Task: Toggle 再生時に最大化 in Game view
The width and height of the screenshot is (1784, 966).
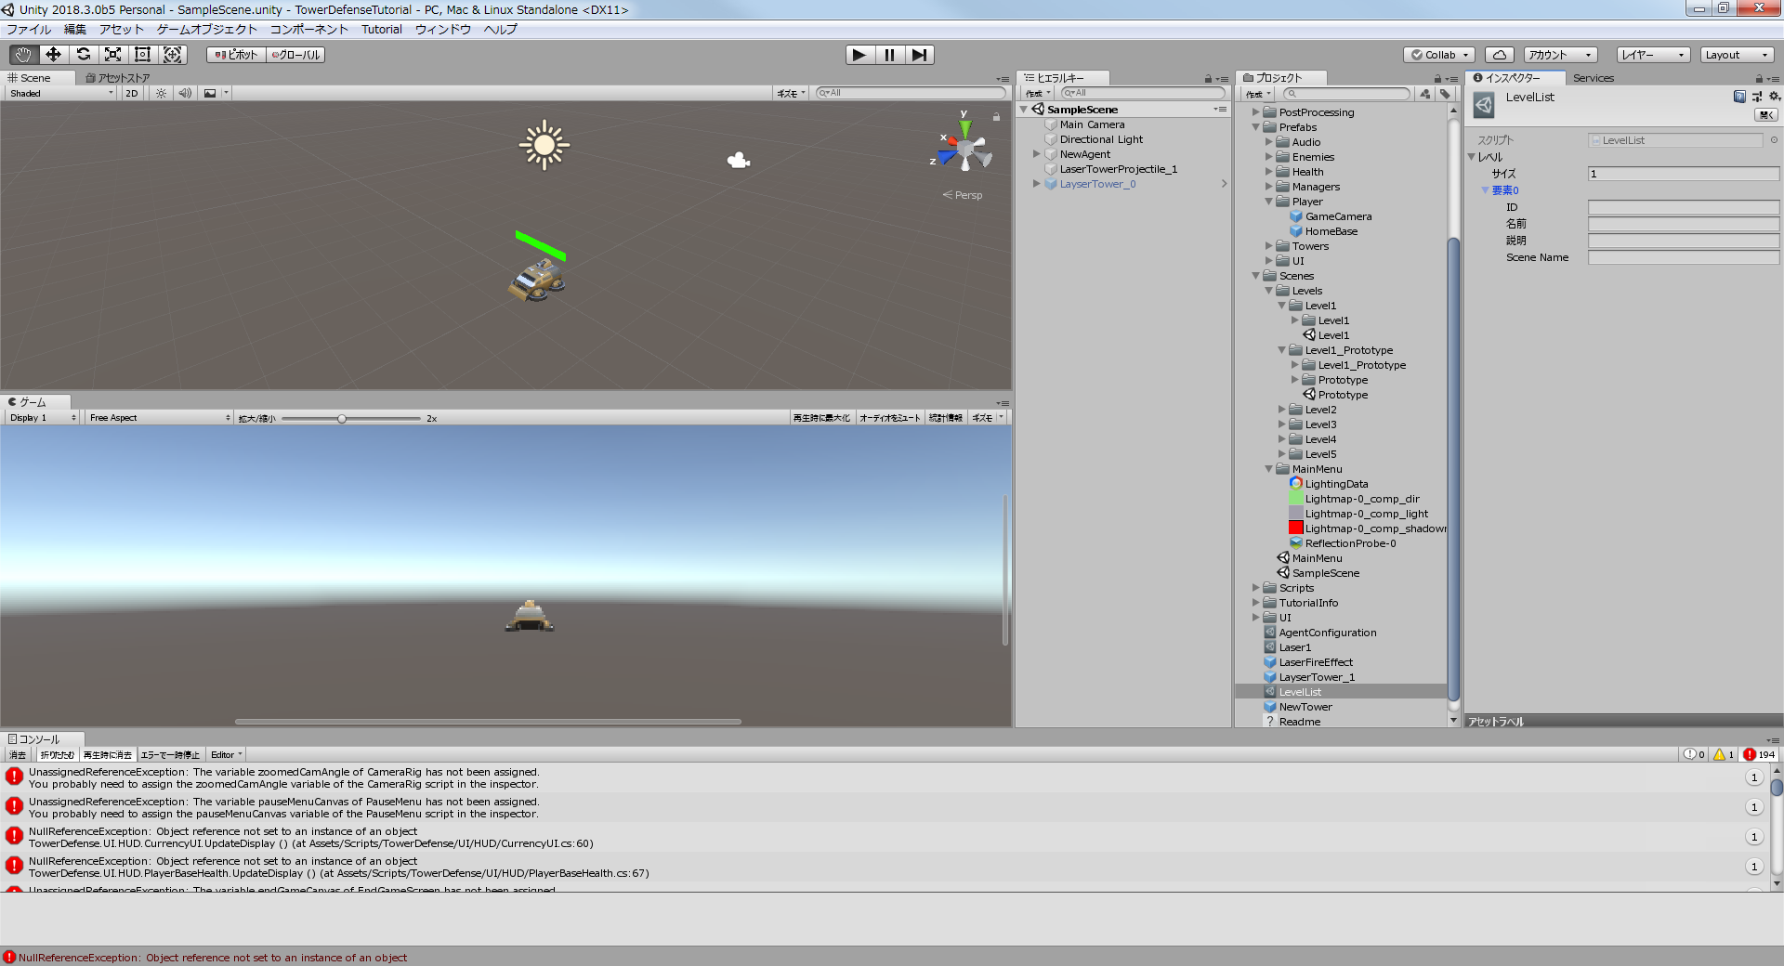Action: [x=821, y=418]
